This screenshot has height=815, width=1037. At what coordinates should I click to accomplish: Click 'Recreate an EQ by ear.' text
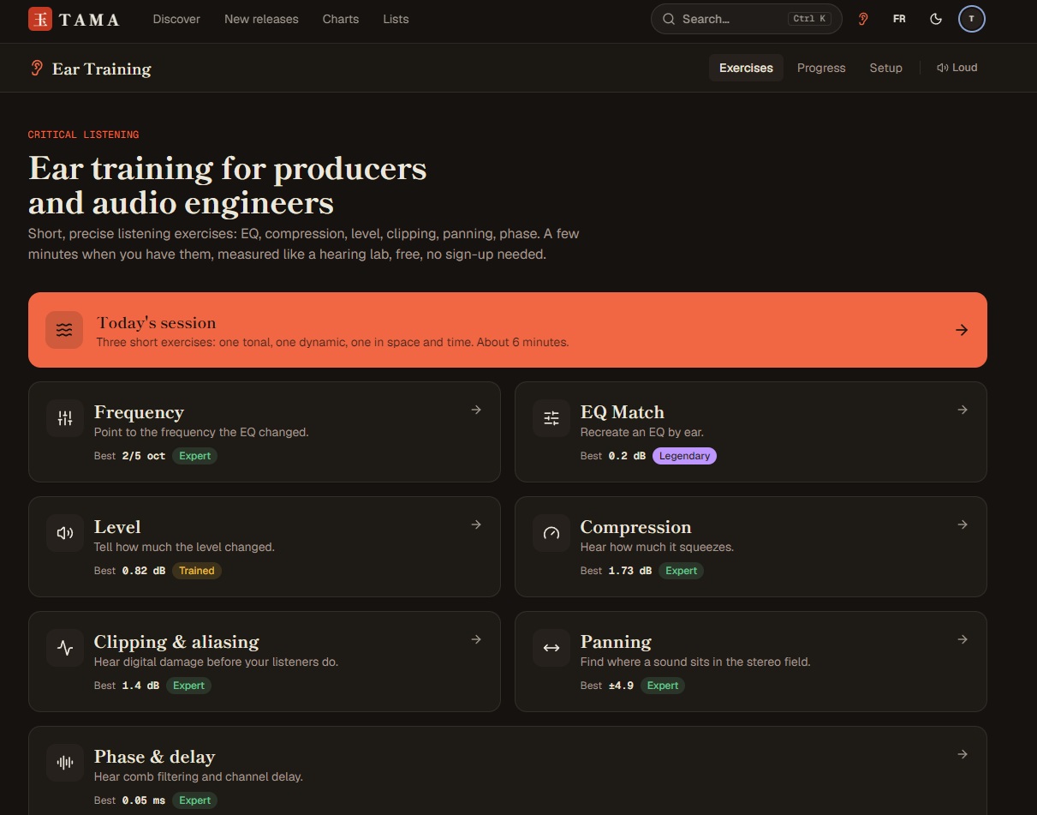point(642,432)
